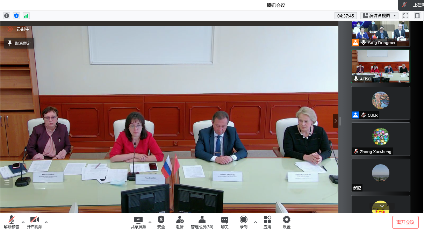Open the 邀请 invite dialog

180,222
